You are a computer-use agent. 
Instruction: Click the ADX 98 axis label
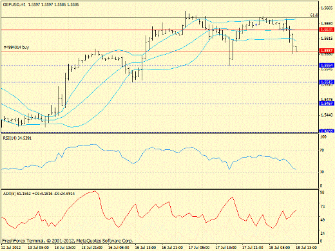[x=322, y=192]
